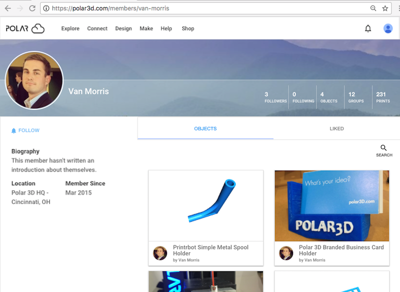Click 'by Van Morris' under Spool Holder
The image size is (400, 292).
pos(186,260)
